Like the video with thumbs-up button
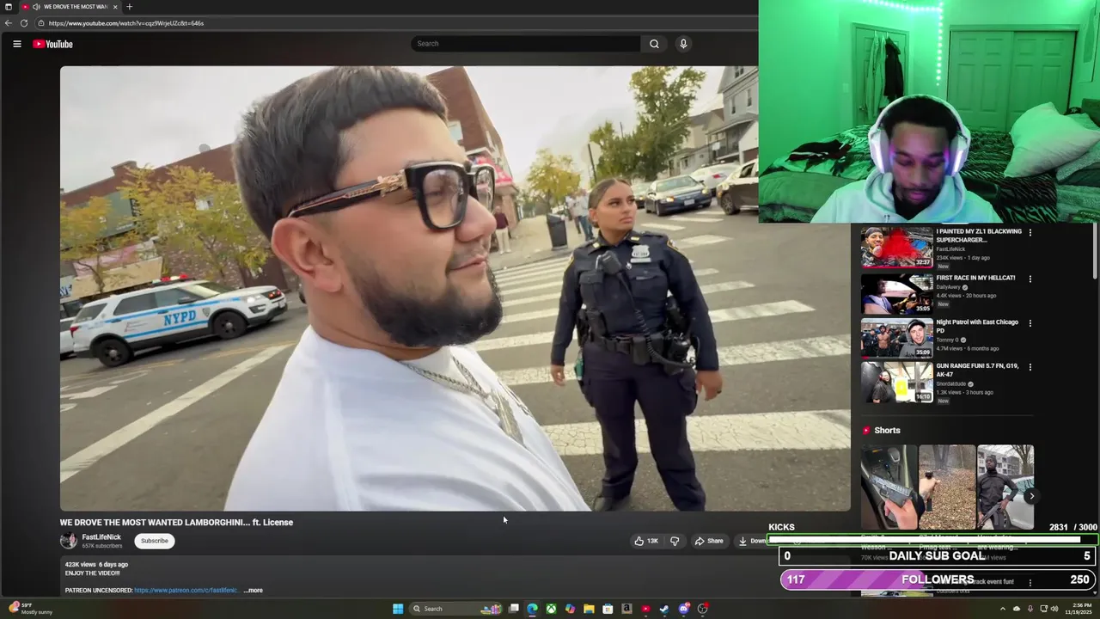Viewport: 1100px width, 619px height. pyautogui.click(x=646, y=541)
